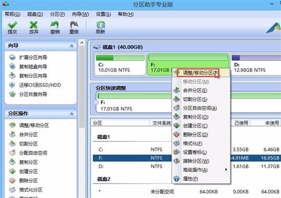Select 合并分区 in sidebar operations
Viewport: 281px width, 198px height.
(x=29, y=134)
